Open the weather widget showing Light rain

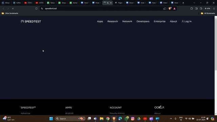click(x=8, y=119)
